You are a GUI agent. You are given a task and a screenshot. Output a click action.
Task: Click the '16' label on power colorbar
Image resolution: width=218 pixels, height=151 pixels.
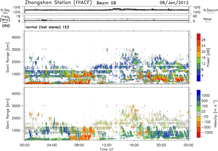(203, 58)
